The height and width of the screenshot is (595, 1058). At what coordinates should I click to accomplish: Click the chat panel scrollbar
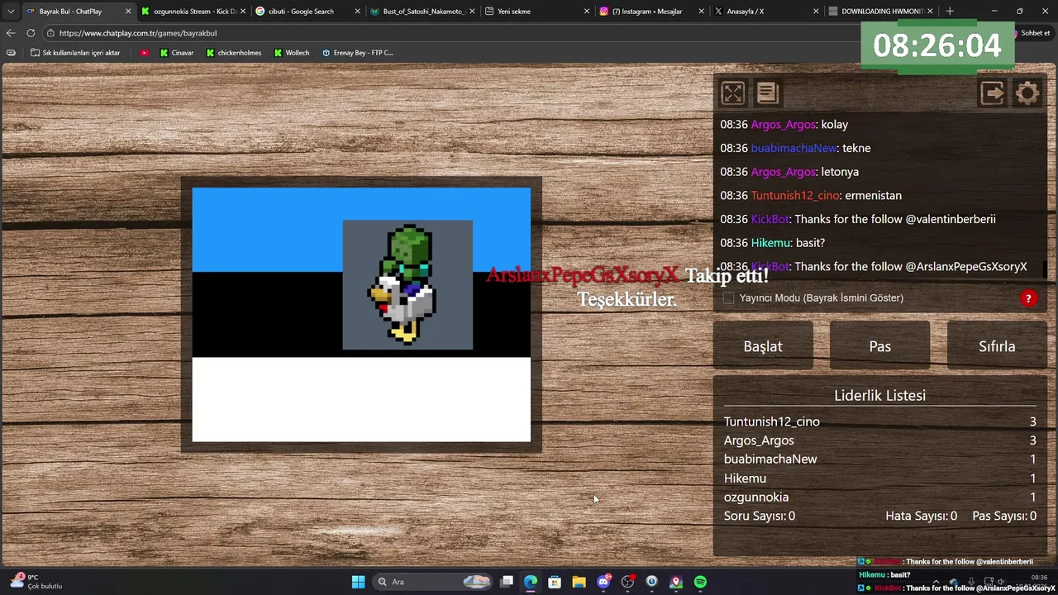(1046, 269)
